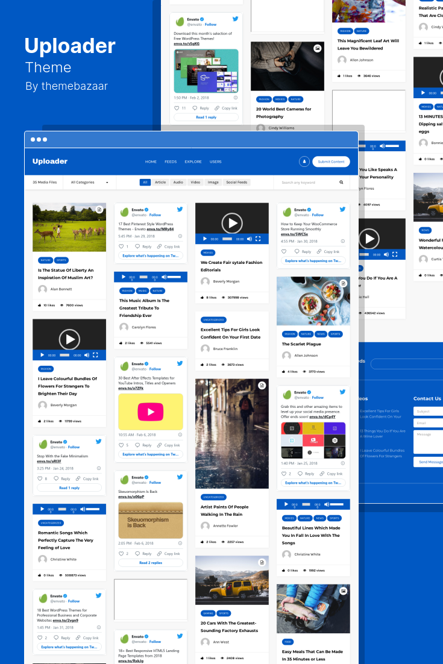The image size is (443, 664).
Task: Select the Social Feeds filter tab
Action: (237, 183)
